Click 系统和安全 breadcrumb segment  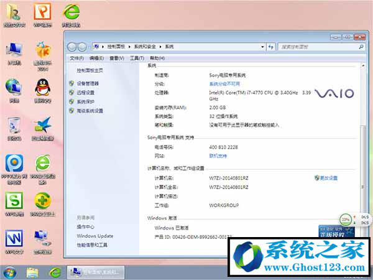click(145, 47)
